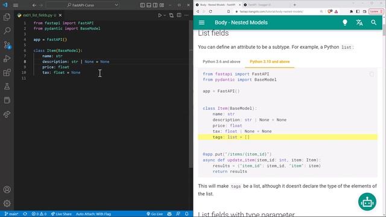Image resolution: width=386 pixels, height=217 pixels.
Task: Switch to Python 3.6 and above tab
Action: pyautogui.click(x=221, y=61)
